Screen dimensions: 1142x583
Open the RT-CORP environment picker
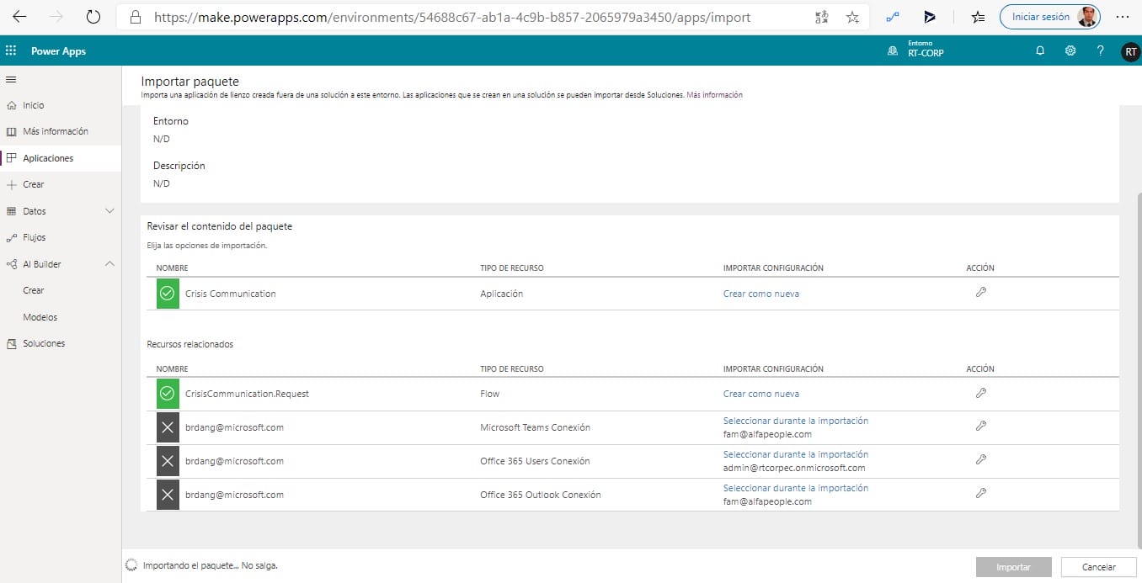tap(917, 51)
